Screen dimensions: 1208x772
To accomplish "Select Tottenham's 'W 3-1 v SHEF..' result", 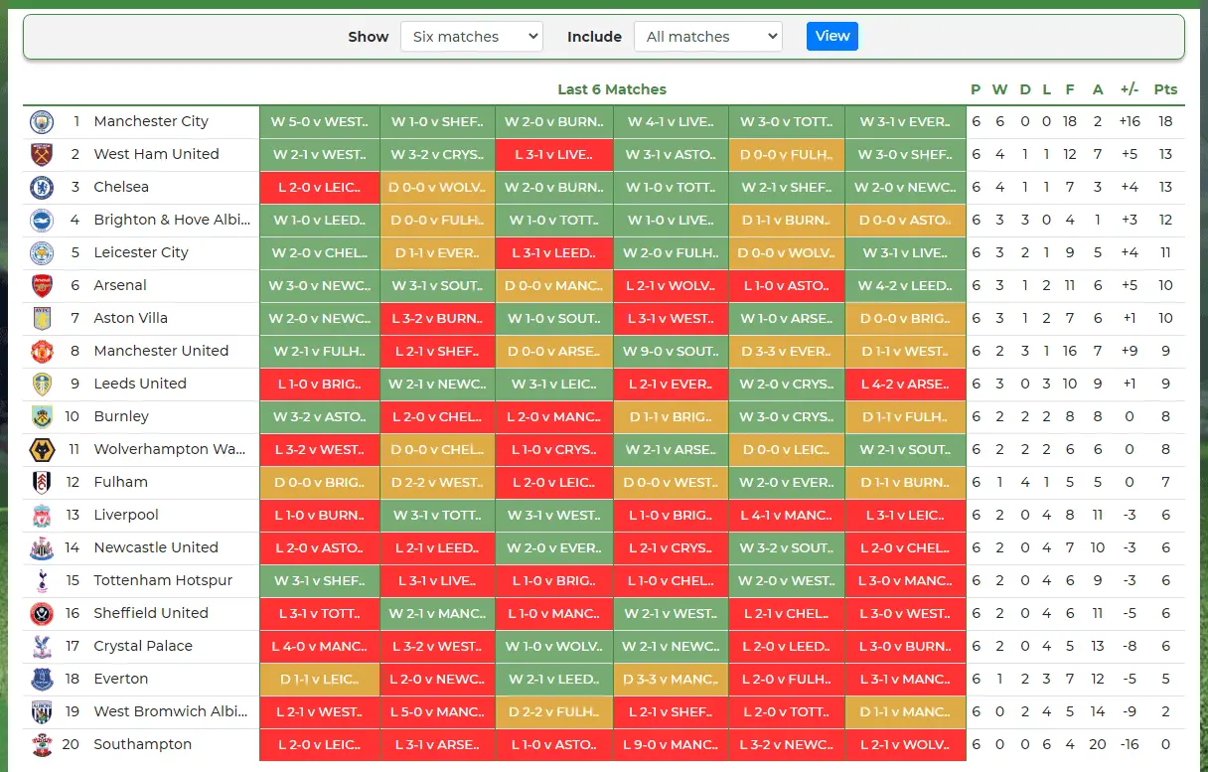I will tap(319, 581).
